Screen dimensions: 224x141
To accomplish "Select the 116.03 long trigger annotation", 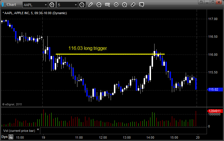I will tap(88, 48).
